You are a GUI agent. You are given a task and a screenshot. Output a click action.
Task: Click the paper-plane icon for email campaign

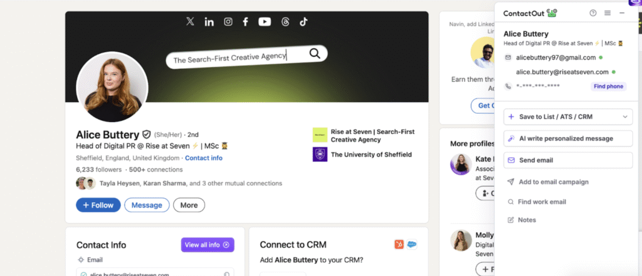[510, 182]
